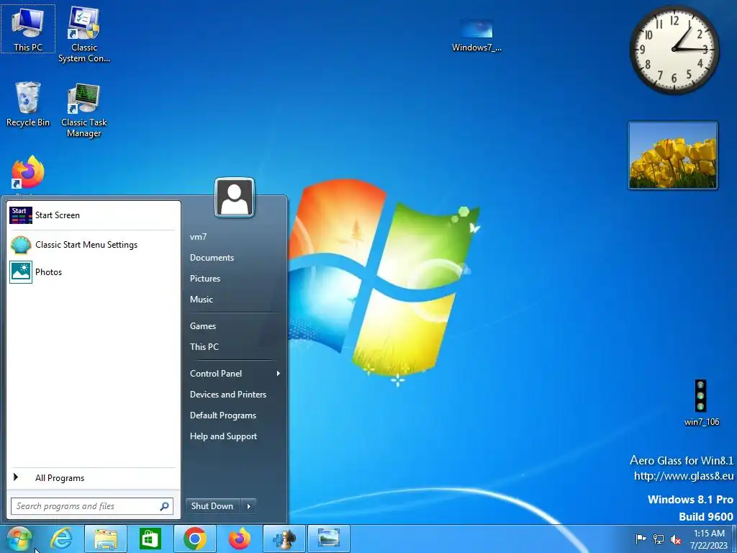Click the Show desktop strip at taskbar end
The width and height of the screenshot is (737, 553).
point(734,539)
